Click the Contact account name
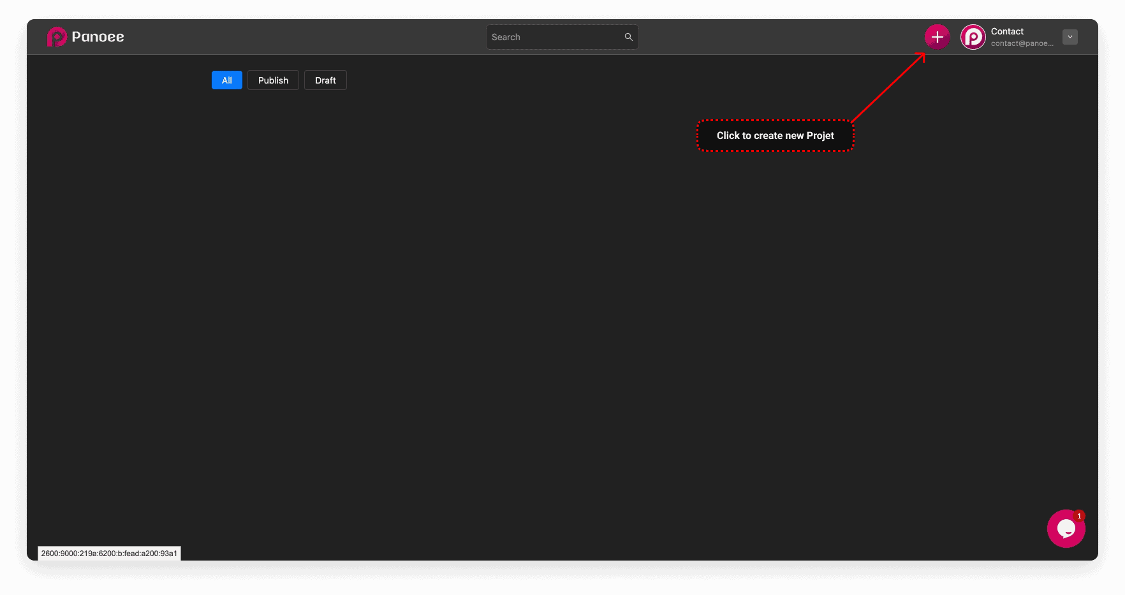Image resolution: width=1125 pixels, height=595 pixels. pyautogui.click(x=1007, y=31)
